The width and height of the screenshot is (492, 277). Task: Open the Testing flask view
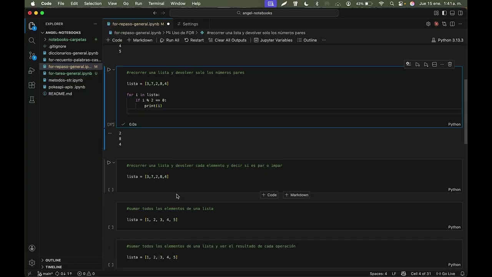pyautogui.click(x=32, y=100)
